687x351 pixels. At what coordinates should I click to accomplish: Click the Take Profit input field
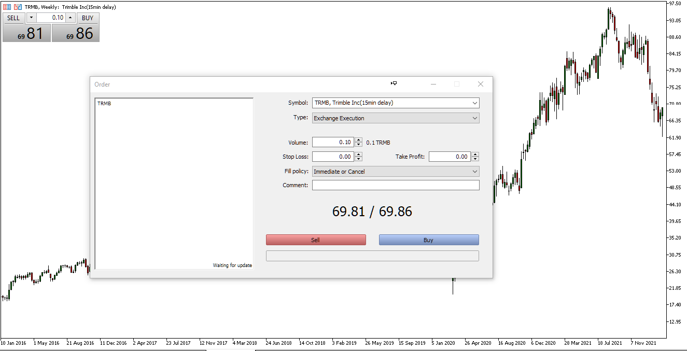click(450, 157)
